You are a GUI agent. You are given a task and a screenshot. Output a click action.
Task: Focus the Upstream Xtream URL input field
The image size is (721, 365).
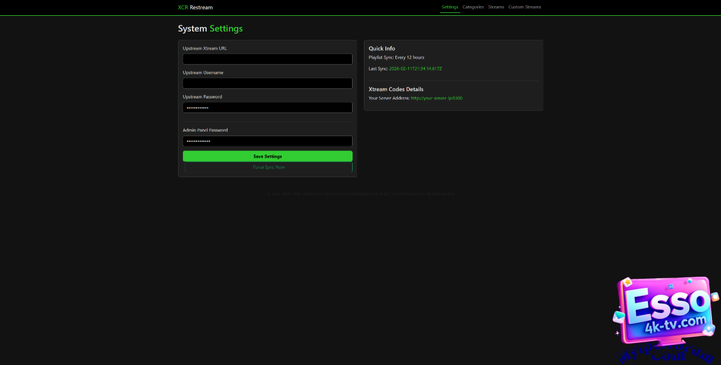point(268,59)
